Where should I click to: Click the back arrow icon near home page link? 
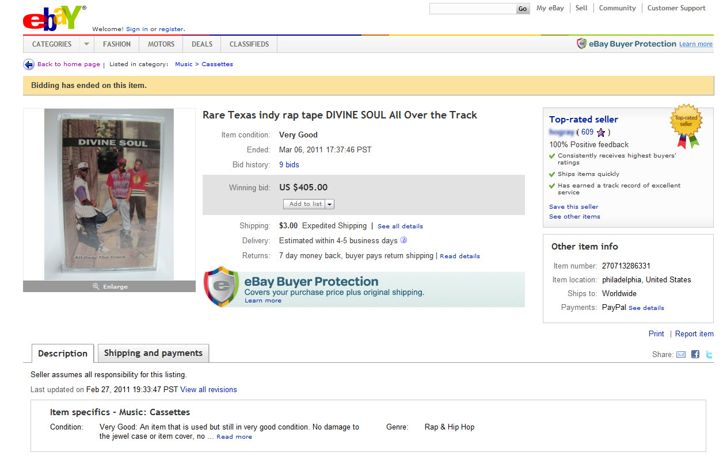pyautogui.click(x=29, y=64)
